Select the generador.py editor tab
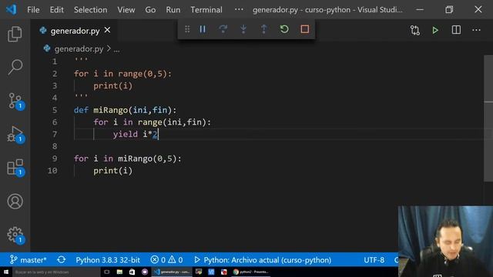 75,31
